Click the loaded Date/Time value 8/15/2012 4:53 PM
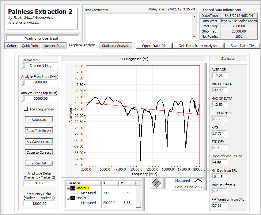This screenshot has height=215, width=261. 239,16
